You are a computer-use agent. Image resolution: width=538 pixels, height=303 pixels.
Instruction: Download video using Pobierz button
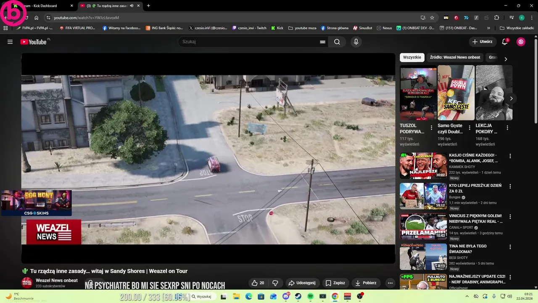366,283
